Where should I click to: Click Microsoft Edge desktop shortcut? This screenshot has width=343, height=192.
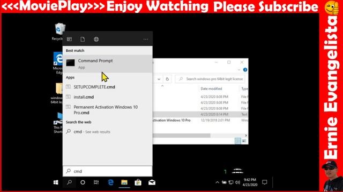pyautogui.click(x=58, y=63)
